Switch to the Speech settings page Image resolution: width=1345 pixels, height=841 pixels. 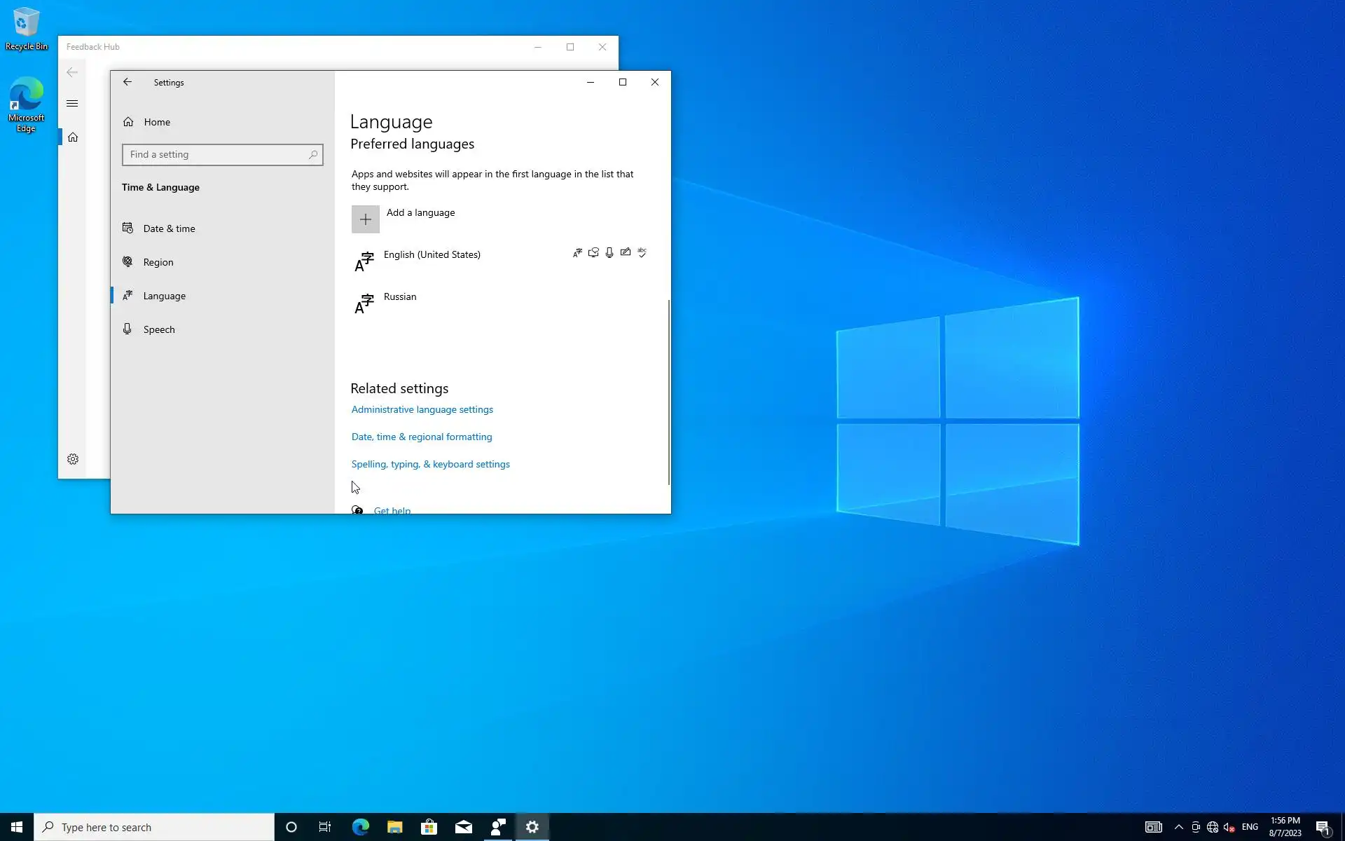pos(159,329)
